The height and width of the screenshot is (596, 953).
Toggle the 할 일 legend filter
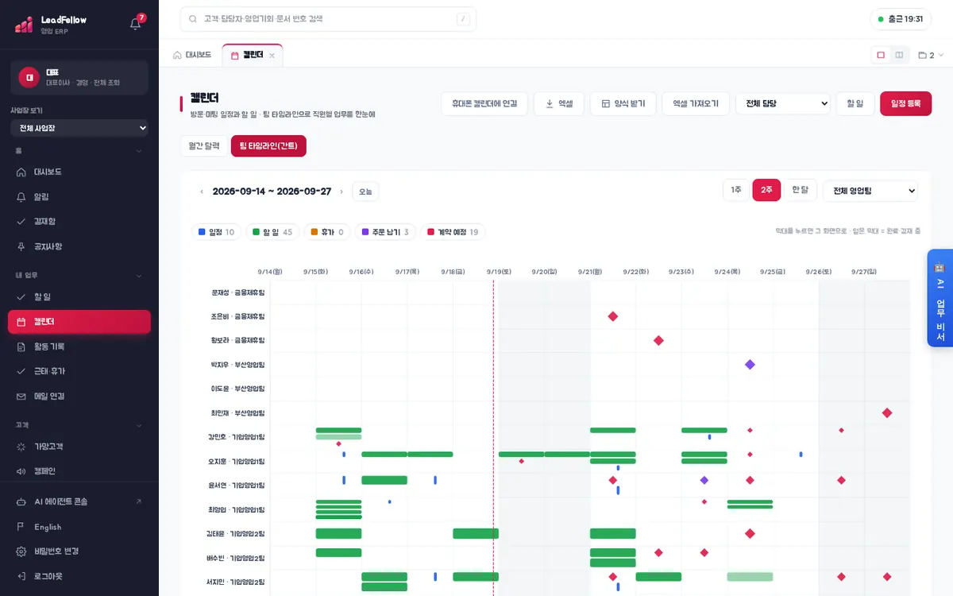272,232
